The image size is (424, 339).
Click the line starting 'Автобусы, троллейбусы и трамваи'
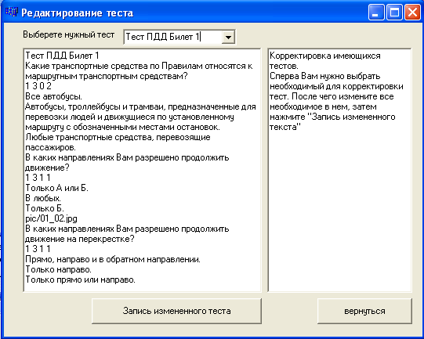140,106
